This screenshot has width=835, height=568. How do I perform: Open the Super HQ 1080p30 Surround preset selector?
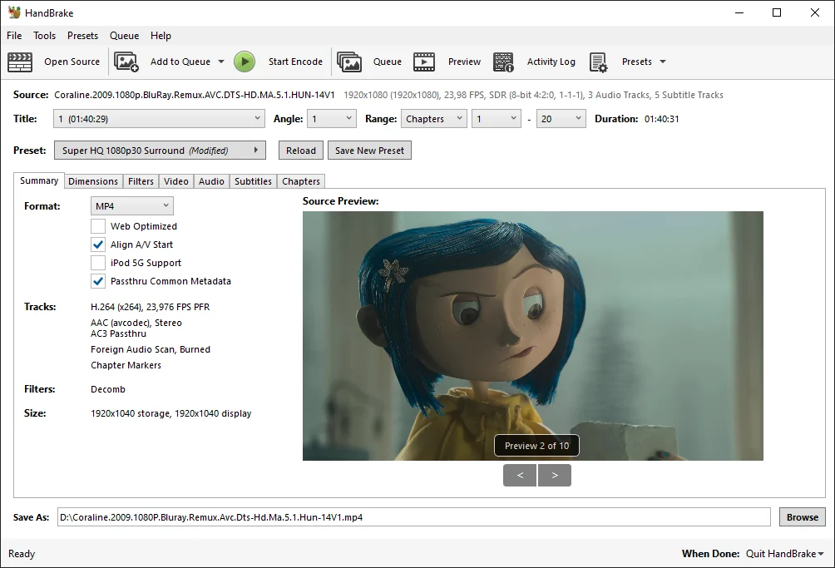point(160,151)
